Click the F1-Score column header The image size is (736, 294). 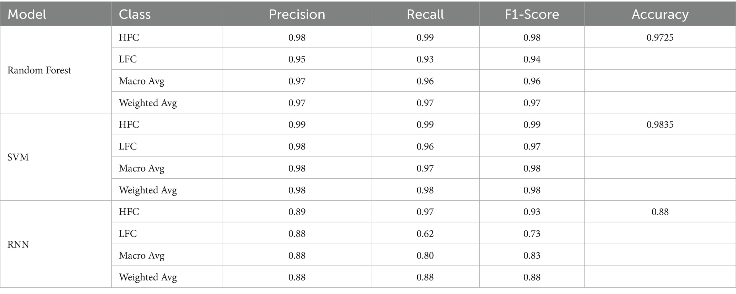point(532,14)
